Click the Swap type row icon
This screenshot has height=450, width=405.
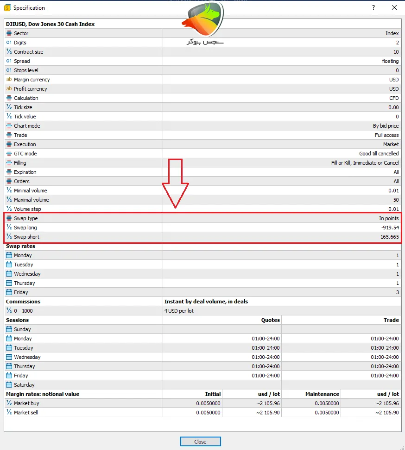(x=9, y=218)
